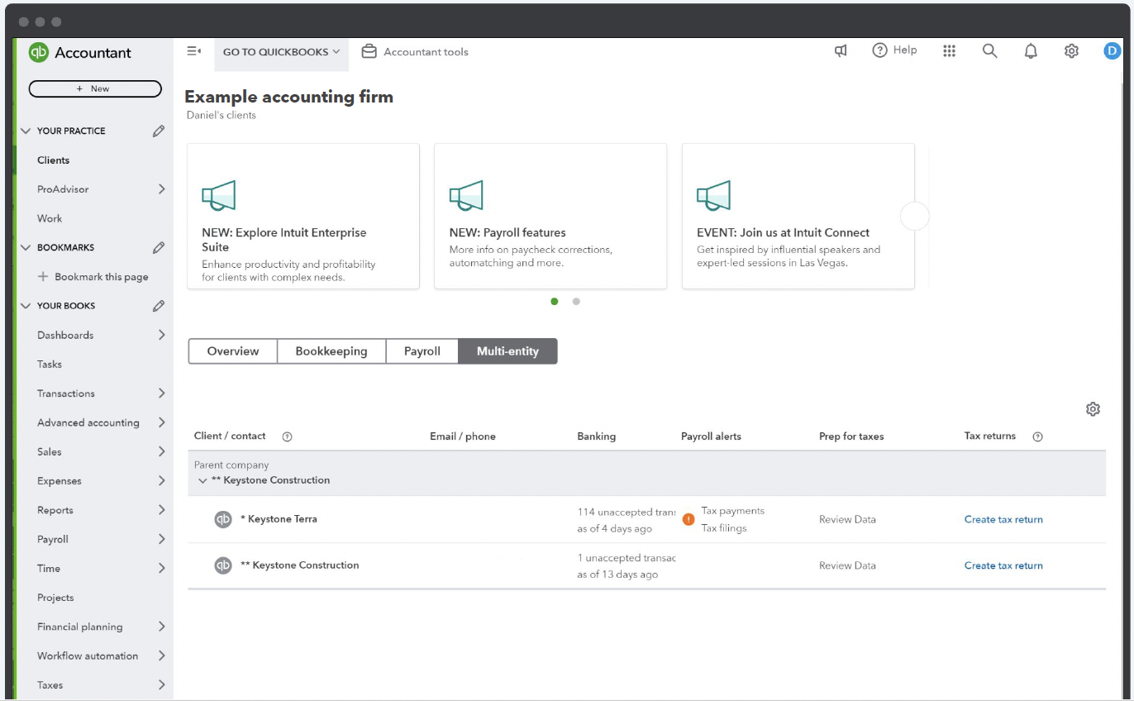Click megaphone icon on Payroll features card
The image size is (1134, 701).
coord(466,195)
